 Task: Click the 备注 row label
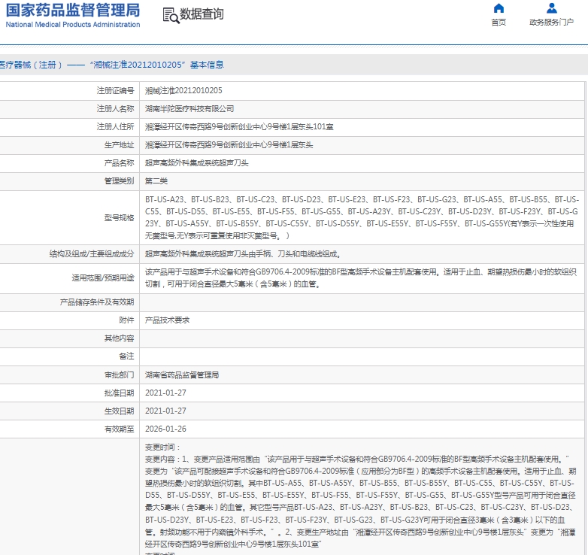pos(126,356)
